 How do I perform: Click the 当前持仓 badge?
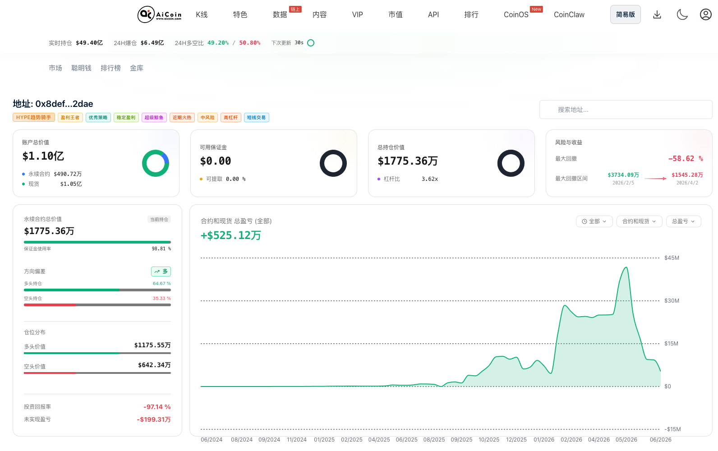point(159,219)
